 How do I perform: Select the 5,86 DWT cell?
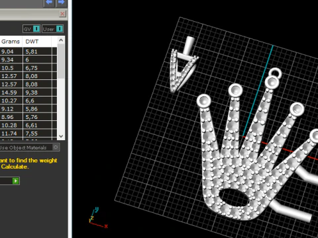point(37,109)
